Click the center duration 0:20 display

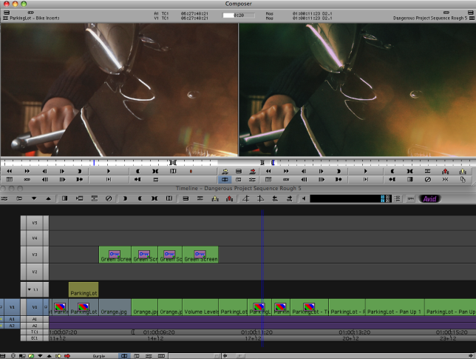(239, 16)
